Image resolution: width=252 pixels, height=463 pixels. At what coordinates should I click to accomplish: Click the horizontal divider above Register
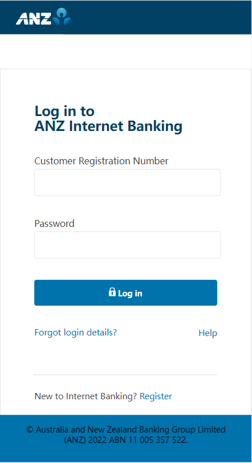[x=125, y=375]
